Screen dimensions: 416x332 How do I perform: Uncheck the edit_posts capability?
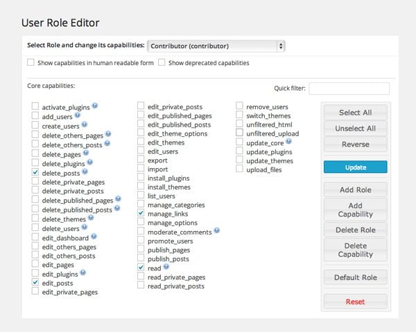pos(35,282)
